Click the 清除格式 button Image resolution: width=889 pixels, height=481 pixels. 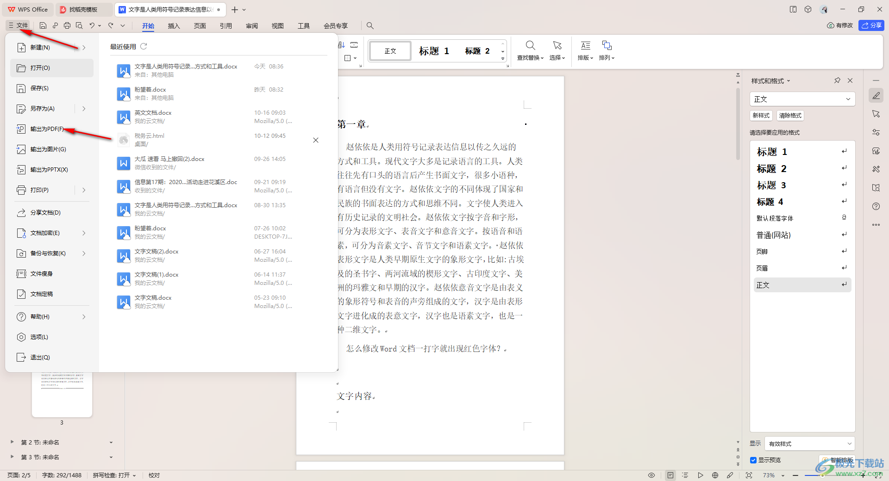790,116
